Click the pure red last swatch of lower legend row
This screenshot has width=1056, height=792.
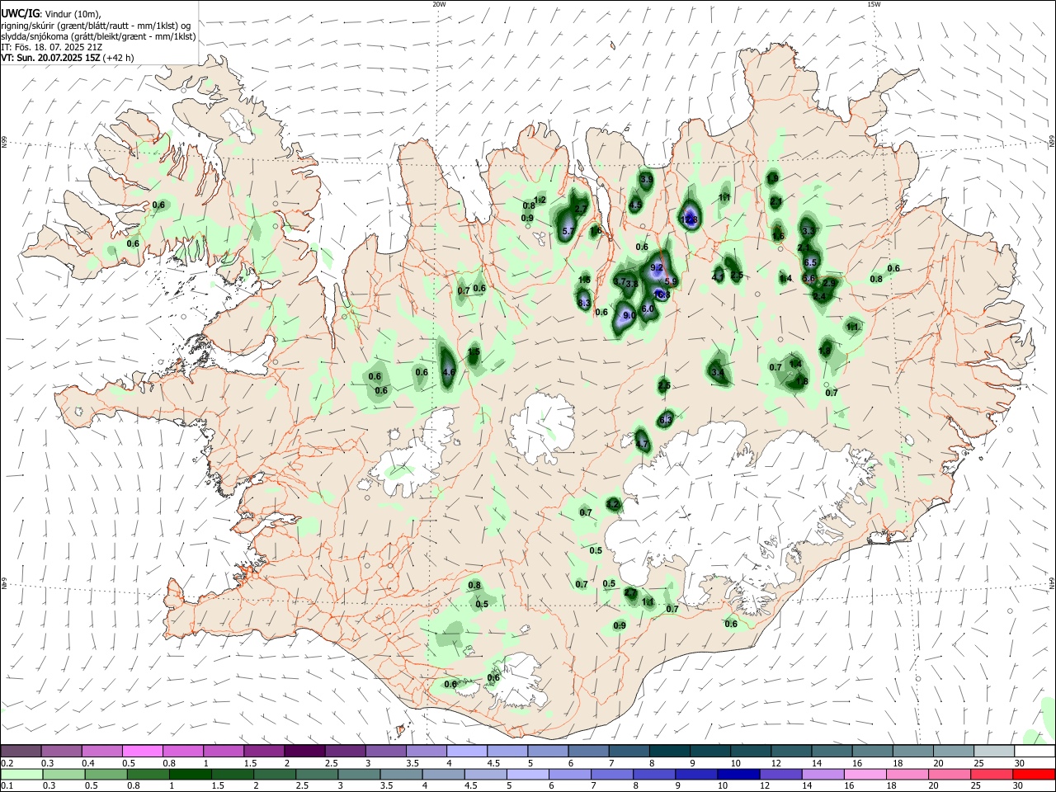tap(1035, 774)
